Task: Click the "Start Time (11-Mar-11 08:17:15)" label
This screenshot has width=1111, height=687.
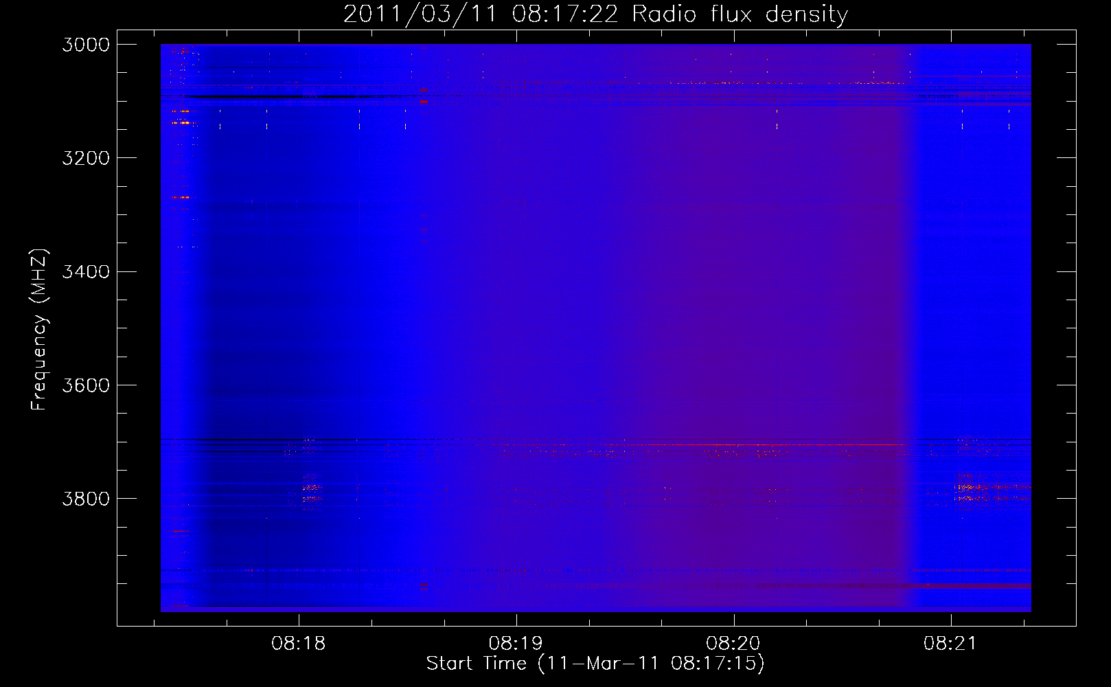Action: click(x=595, y=664)
